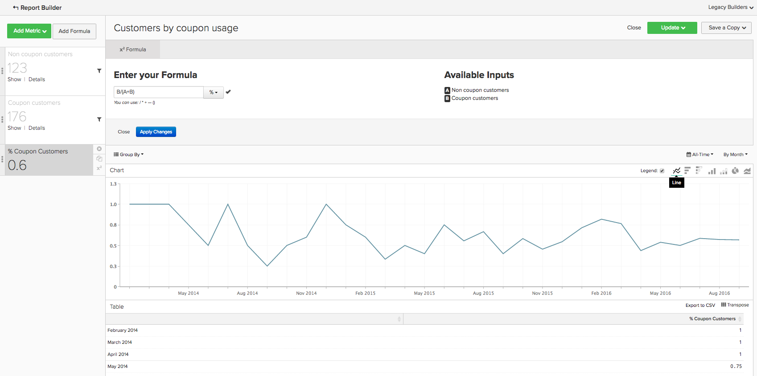
Task: Click the formula input field
Action: click(159, 92)
